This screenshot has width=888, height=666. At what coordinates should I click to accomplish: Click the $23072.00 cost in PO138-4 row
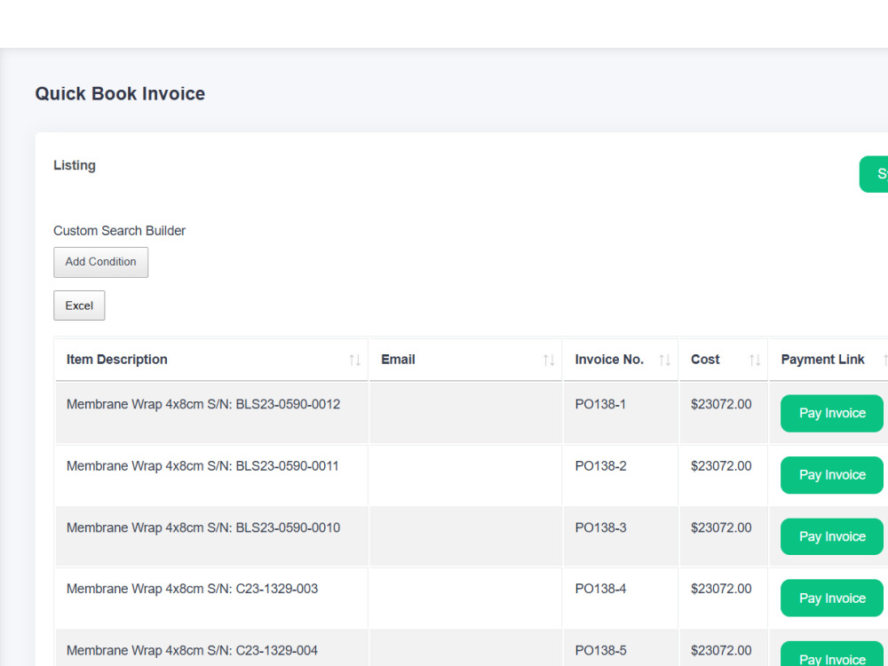click(721, 589)
